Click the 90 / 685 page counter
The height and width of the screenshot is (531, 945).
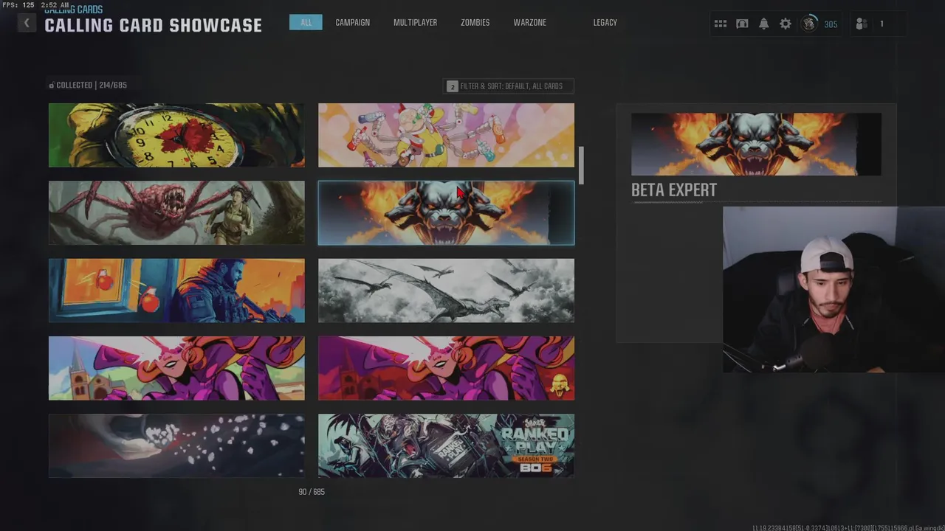click(x=312, y=492)
